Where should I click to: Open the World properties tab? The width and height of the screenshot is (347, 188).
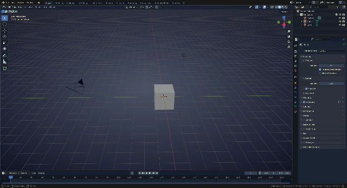[x=296, y=71]
